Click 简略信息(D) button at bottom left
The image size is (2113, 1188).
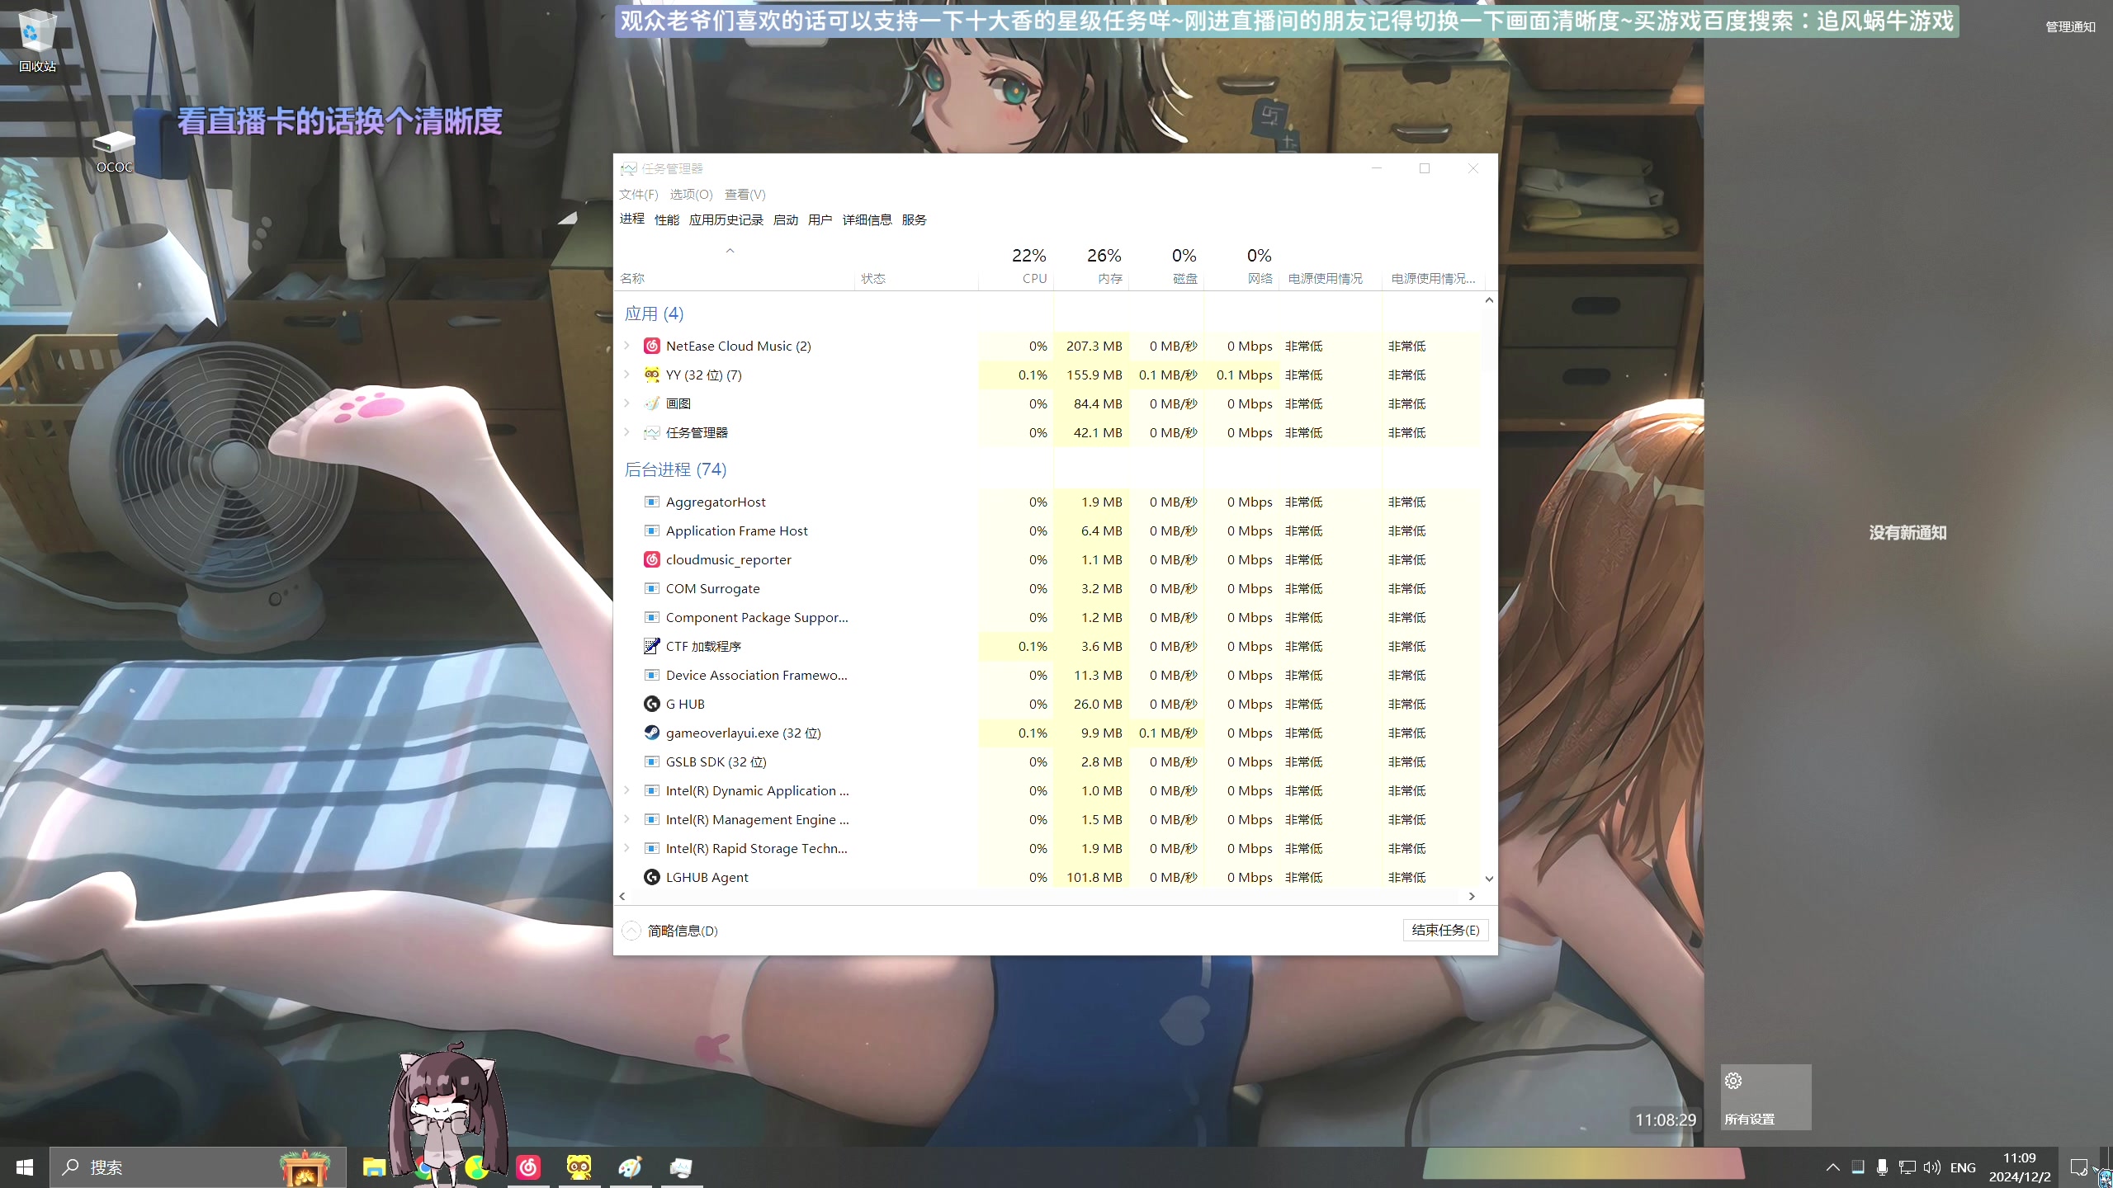(683, 930)
